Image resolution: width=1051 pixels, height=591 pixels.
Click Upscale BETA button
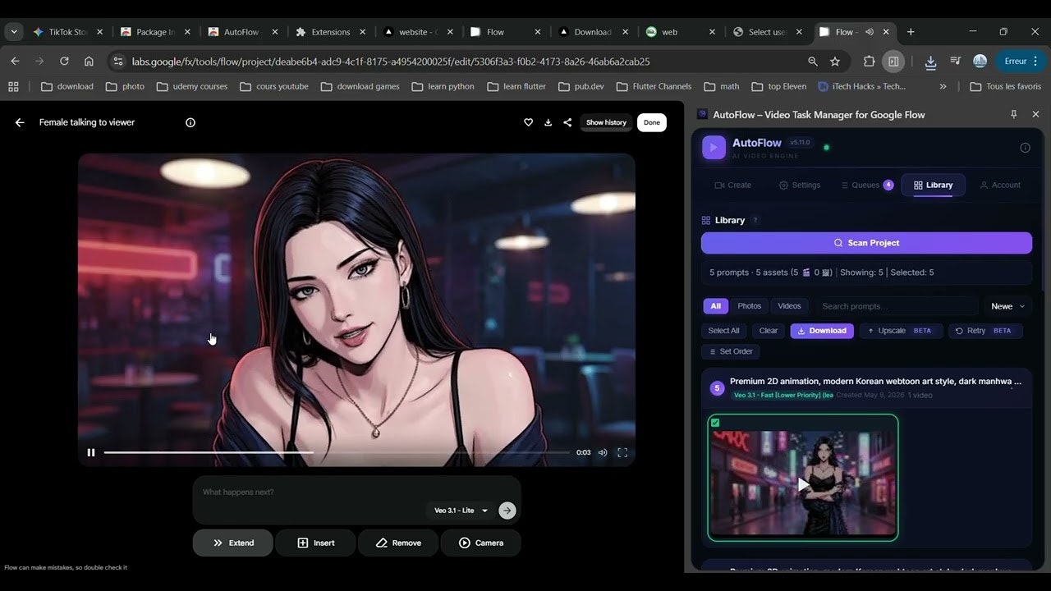pyautogui.click(x=901, y=331)
